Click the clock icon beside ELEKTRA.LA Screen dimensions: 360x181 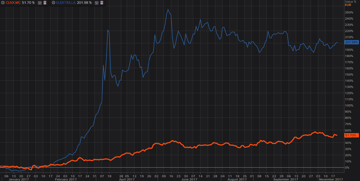point(53,3)
